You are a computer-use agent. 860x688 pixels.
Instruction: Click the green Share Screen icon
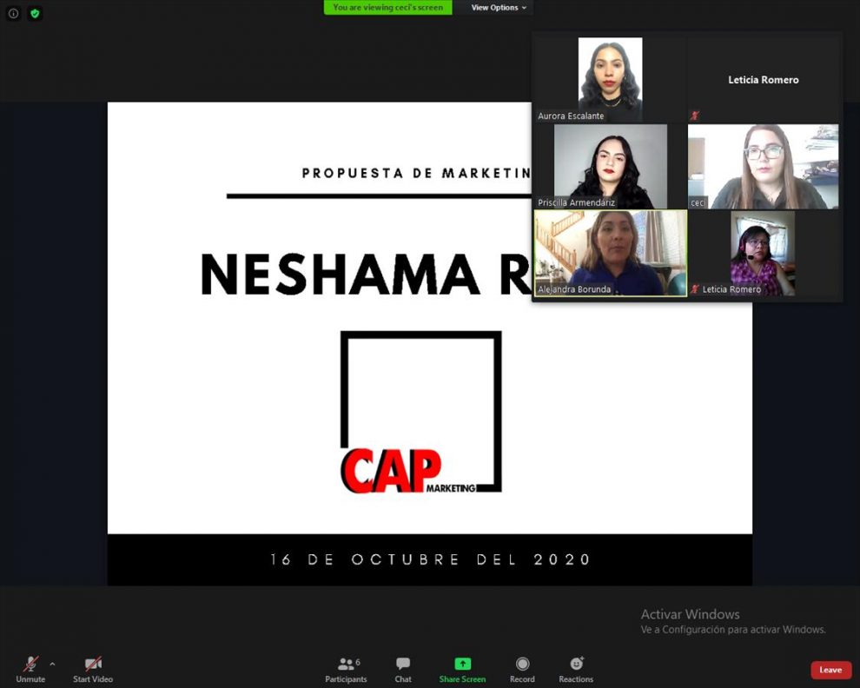click(x=462, y=664)
